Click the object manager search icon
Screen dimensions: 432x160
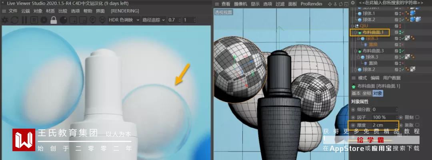coord(353,3)
